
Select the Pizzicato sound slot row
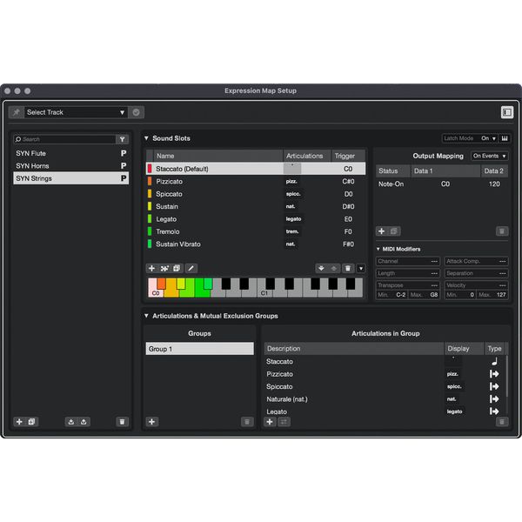(x=217, y=181)
